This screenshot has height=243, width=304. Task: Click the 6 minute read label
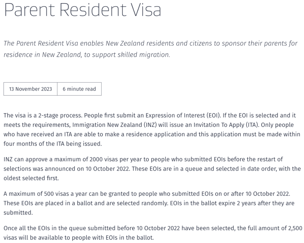point(79,89)
